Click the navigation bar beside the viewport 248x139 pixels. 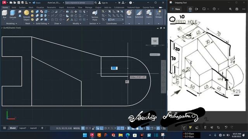pos(164,76)
